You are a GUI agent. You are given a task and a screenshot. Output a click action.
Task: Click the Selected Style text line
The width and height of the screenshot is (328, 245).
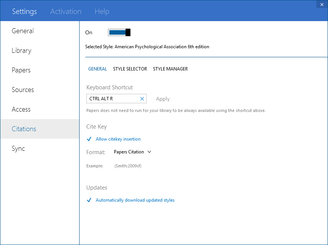tap(147, 47)
